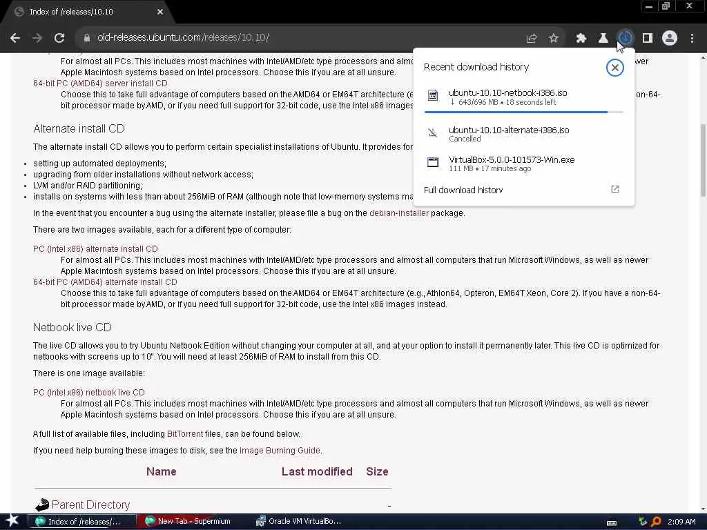
Task: Sort listing by Size column
Action: [377, 471]
